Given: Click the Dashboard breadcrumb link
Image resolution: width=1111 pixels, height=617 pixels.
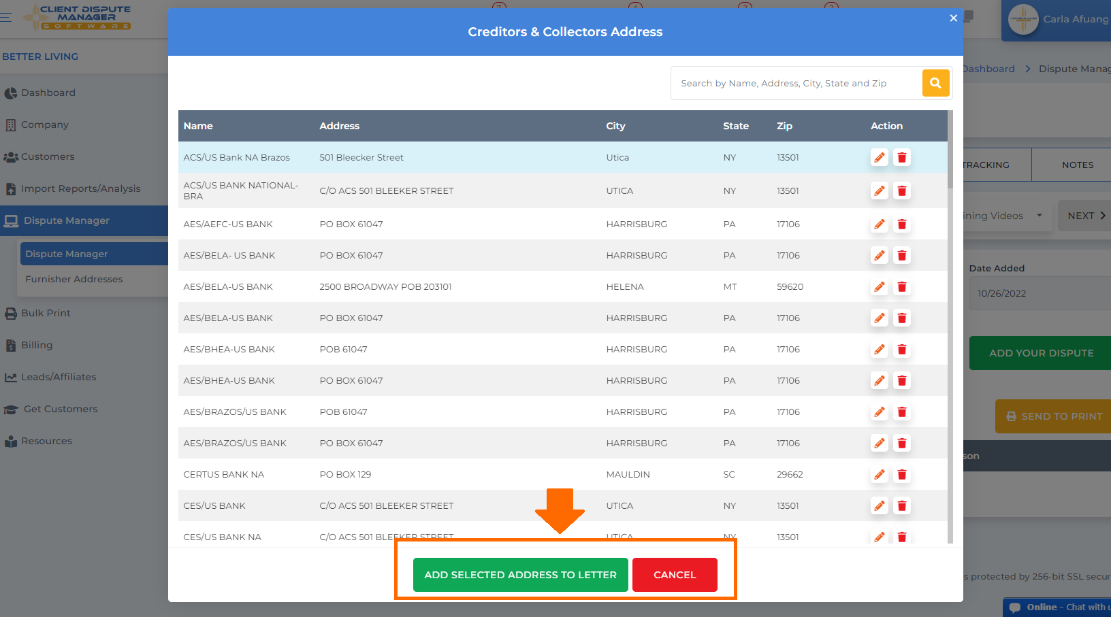Looking at the screenshot, I should [989, 69].
